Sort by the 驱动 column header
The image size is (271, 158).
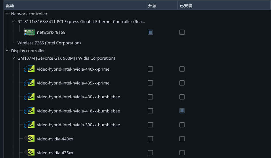[x=75, y=5]
